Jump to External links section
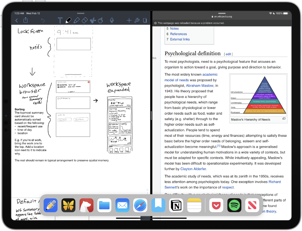302x231 pixels. click(x=180, y=39)
